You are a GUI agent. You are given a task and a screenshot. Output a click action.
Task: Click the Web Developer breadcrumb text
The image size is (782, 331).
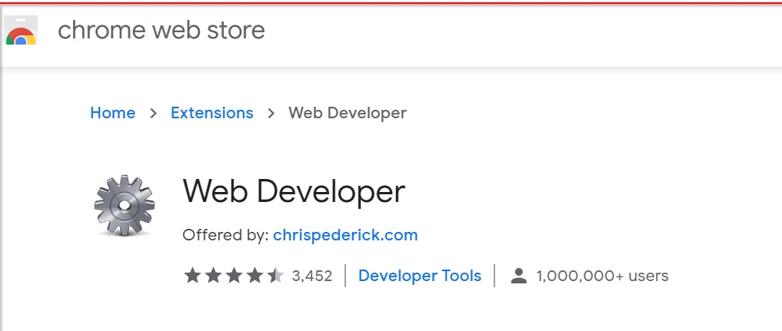point(348,113)
